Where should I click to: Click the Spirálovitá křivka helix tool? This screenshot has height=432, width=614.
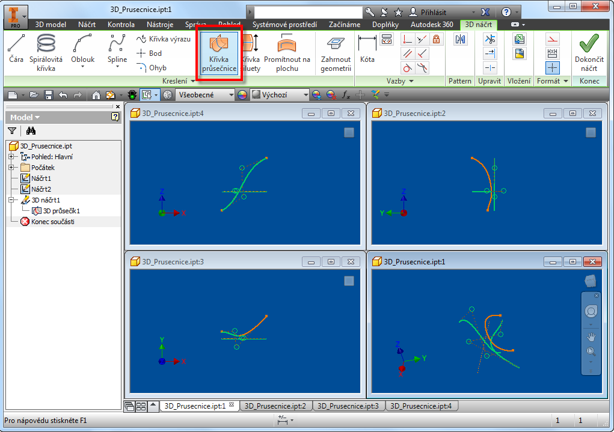[x=46, y=53]
